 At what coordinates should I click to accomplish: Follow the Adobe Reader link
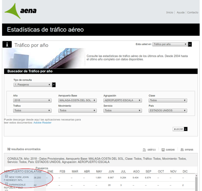(x=42, y=123)
